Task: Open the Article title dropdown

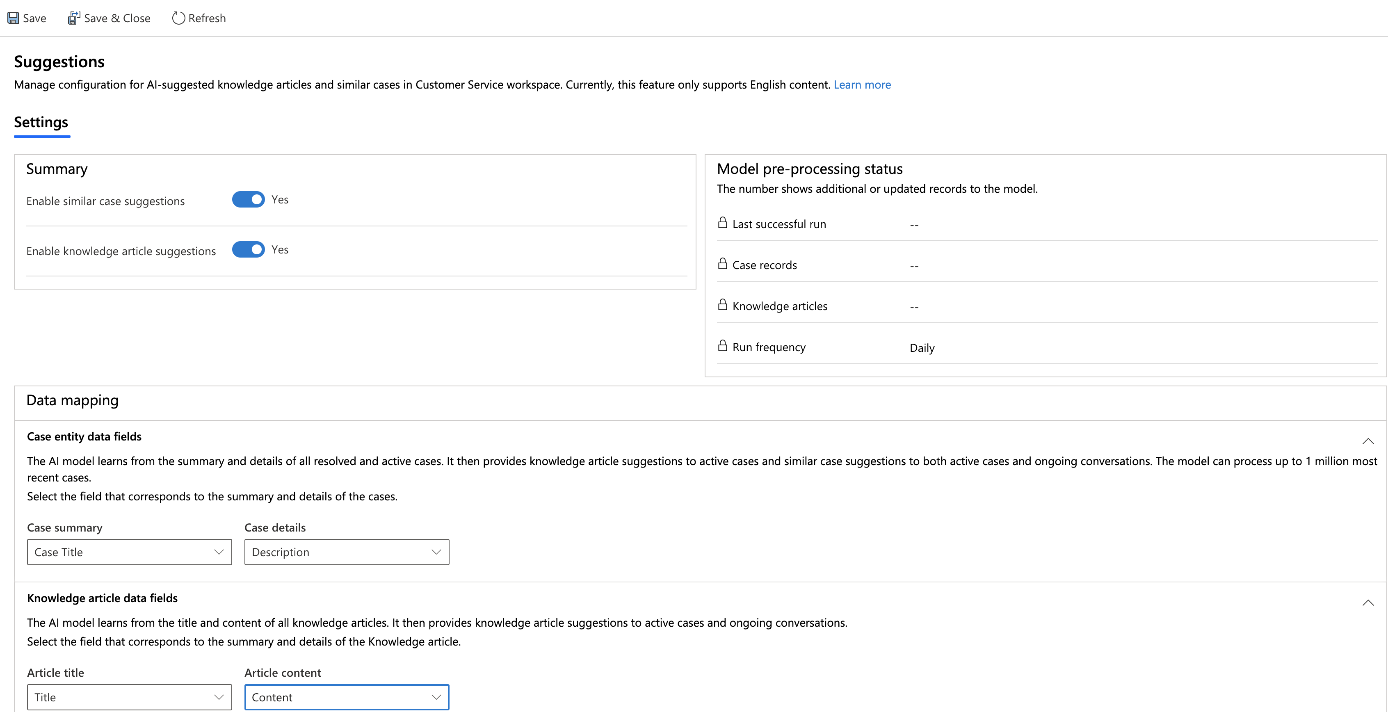Action: [x=129, y=697]
